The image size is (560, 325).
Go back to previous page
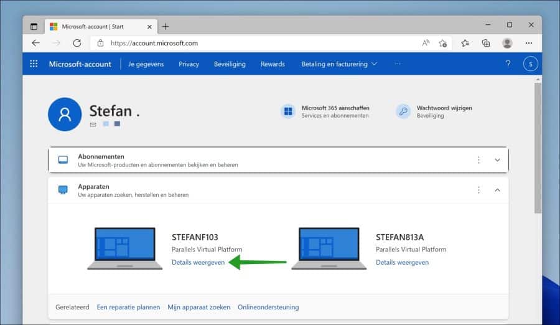coord(35,43)
